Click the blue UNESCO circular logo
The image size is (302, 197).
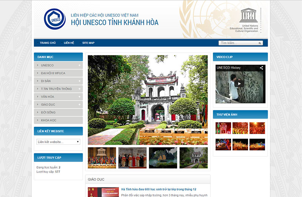tap(55, 19)
